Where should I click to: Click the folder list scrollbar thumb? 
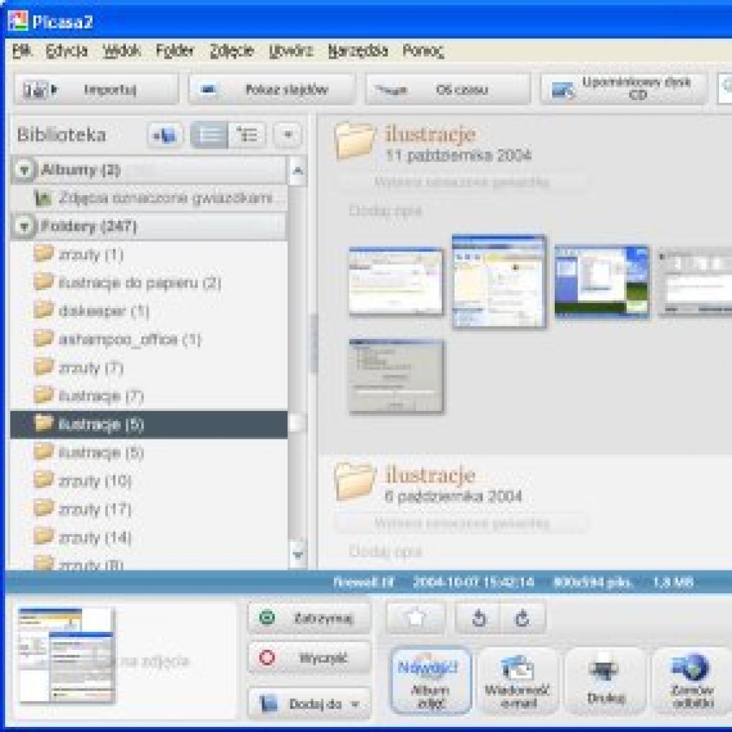(297, 423)
